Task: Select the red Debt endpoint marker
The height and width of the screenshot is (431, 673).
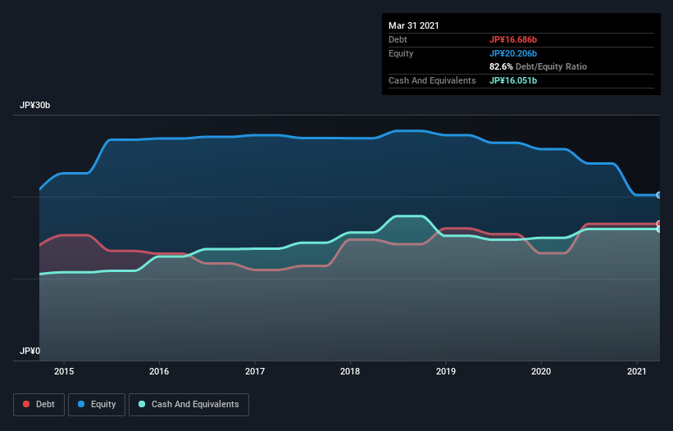Action: [659, 224]
